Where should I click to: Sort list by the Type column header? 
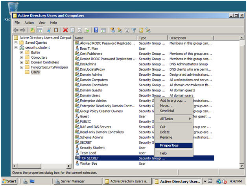(152, 38)
